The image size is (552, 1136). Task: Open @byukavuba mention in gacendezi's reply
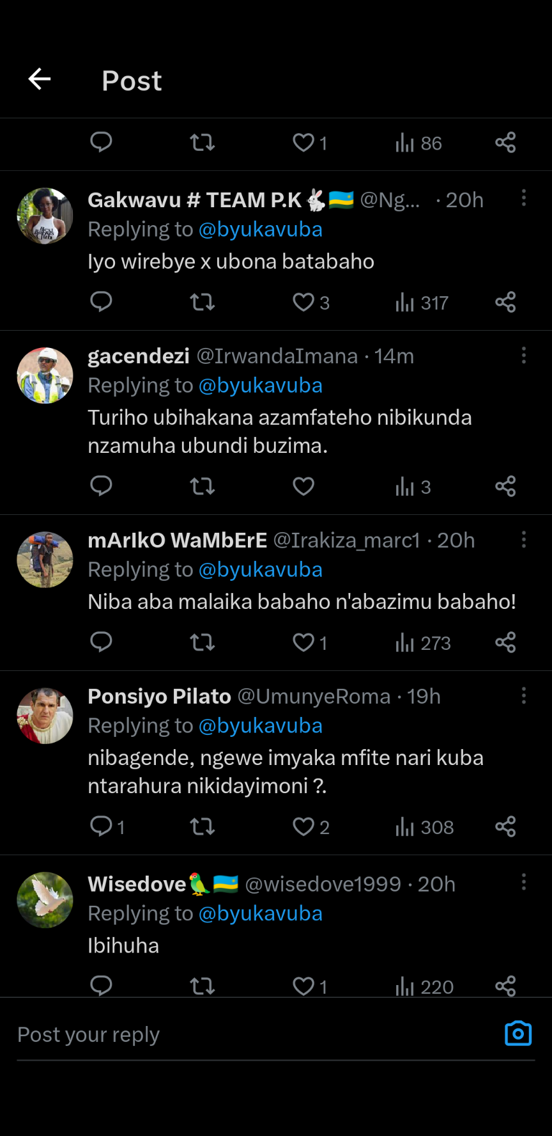(x=261, y=386)
